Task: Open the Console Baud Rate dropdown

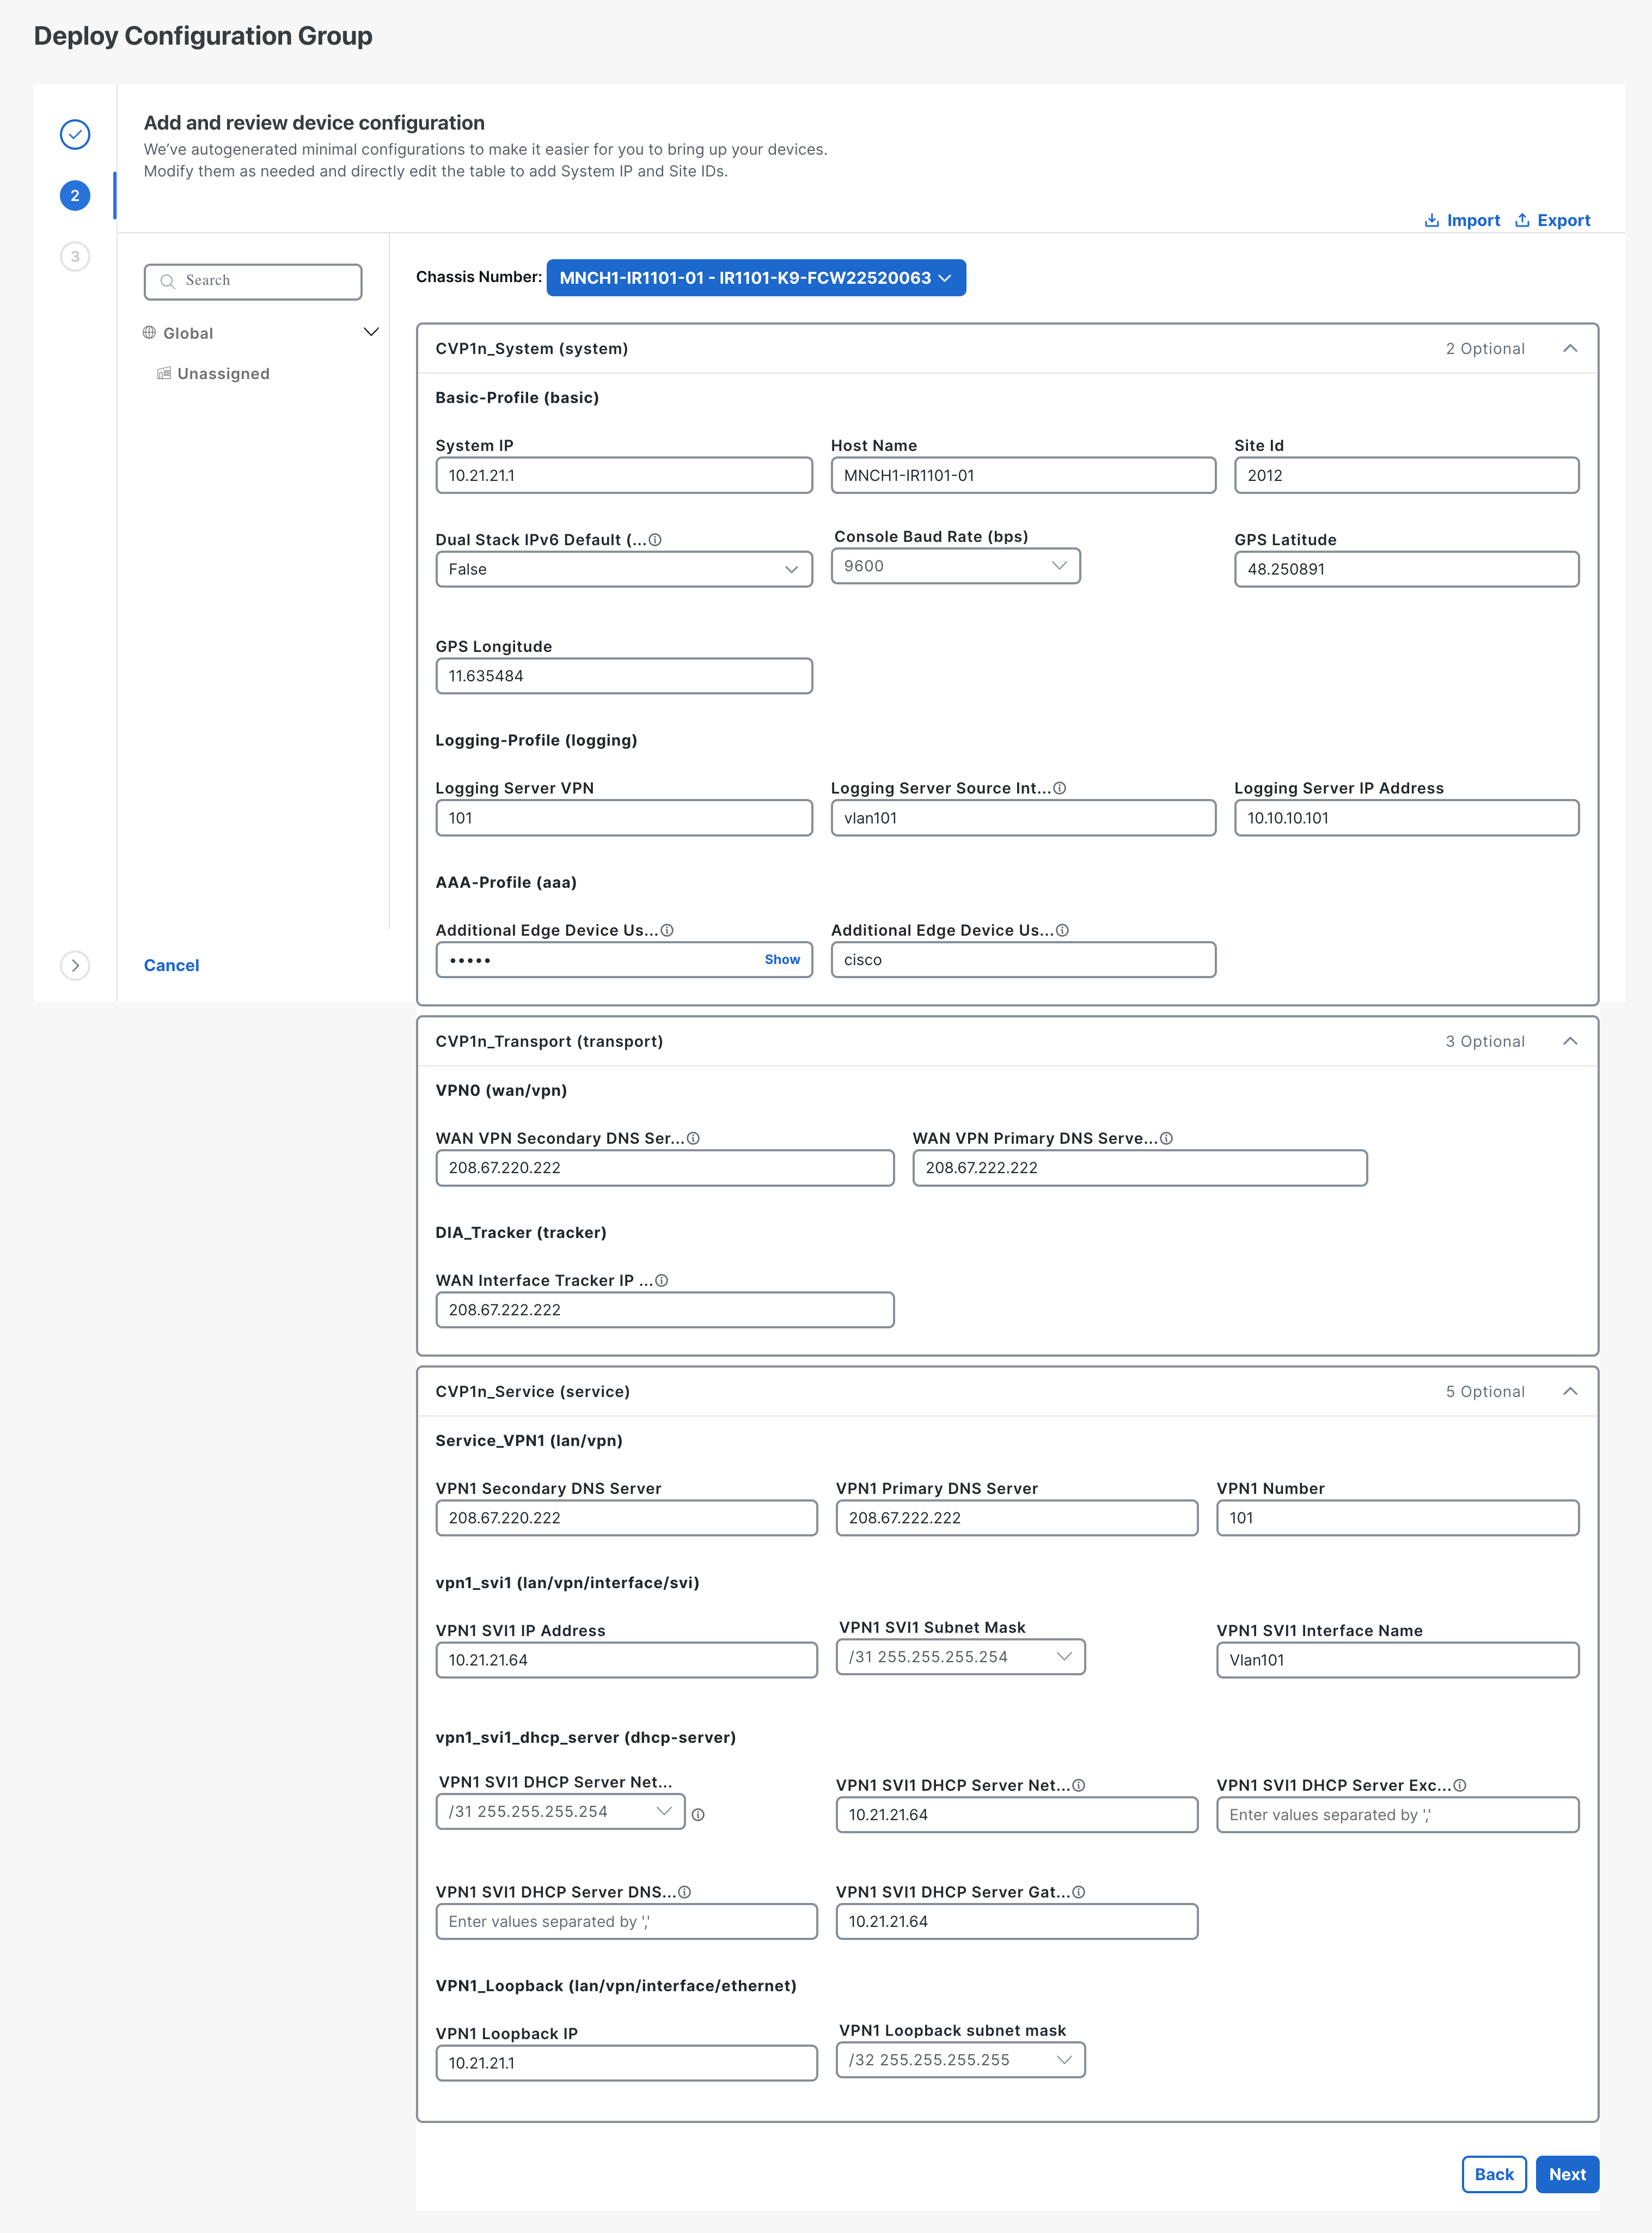Action: 956,566
